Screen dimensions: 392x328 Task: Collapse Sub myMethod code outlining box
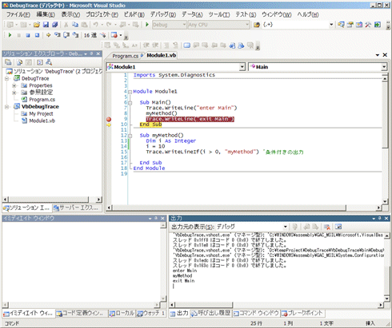tap(130, 136)
